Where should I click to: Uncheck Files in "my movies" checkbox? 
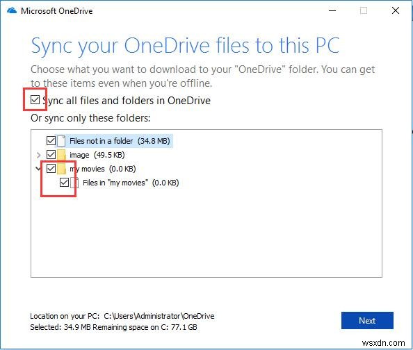click(x=64, y=183)
